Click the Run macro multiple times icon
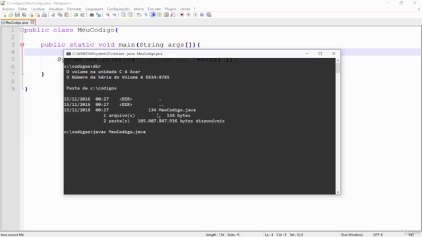This screenshot has height=237, width=422. pyautogui.click(x=202, y=14)
